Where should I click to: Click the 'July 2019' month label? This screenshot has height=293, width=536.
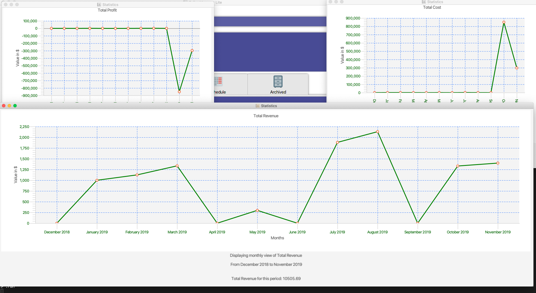point(338,232)
